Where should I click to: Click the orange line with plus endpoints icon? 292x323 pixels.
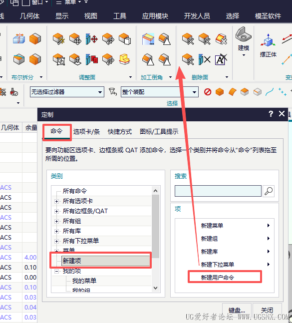click(287, 59)
